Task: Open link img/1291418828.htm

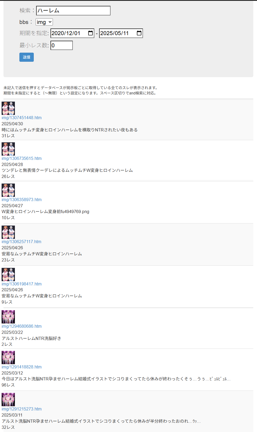Action: coord(22,367)
